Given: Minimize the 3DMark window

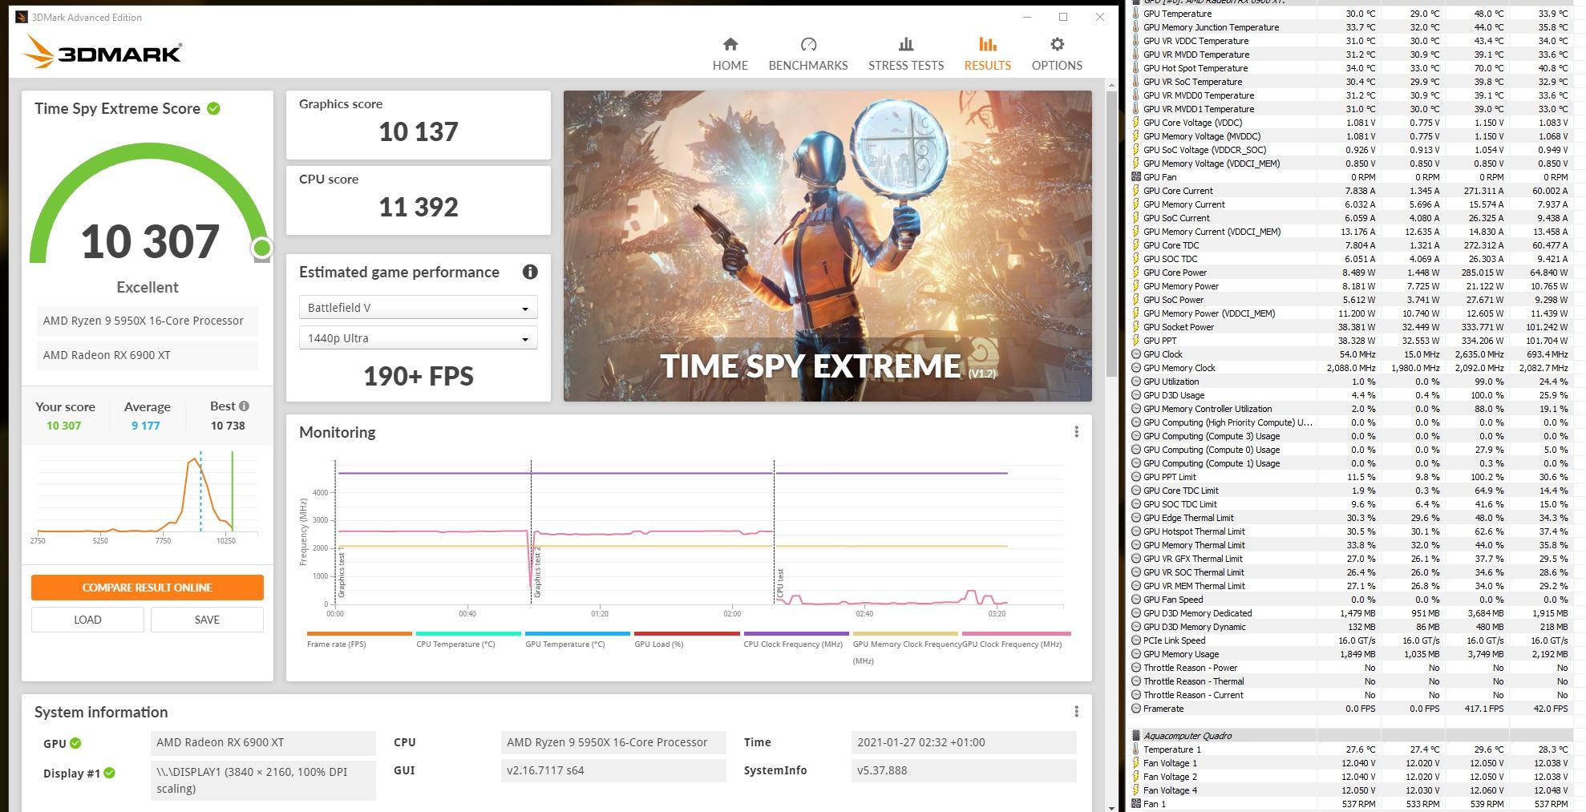Looking at the screenshot, I should [x=1027, y=17].
